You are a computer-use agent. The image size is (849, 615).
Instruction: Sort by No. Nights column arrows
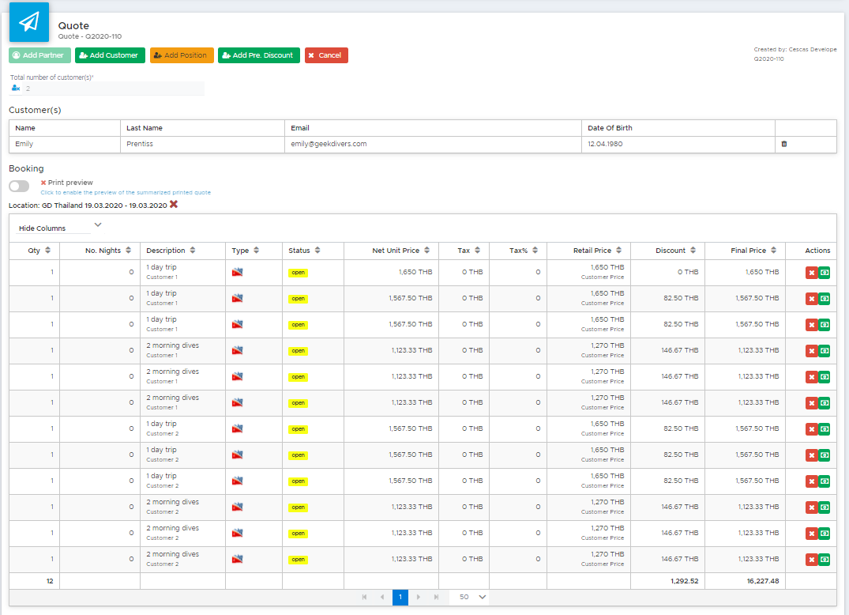coord(128,251)
